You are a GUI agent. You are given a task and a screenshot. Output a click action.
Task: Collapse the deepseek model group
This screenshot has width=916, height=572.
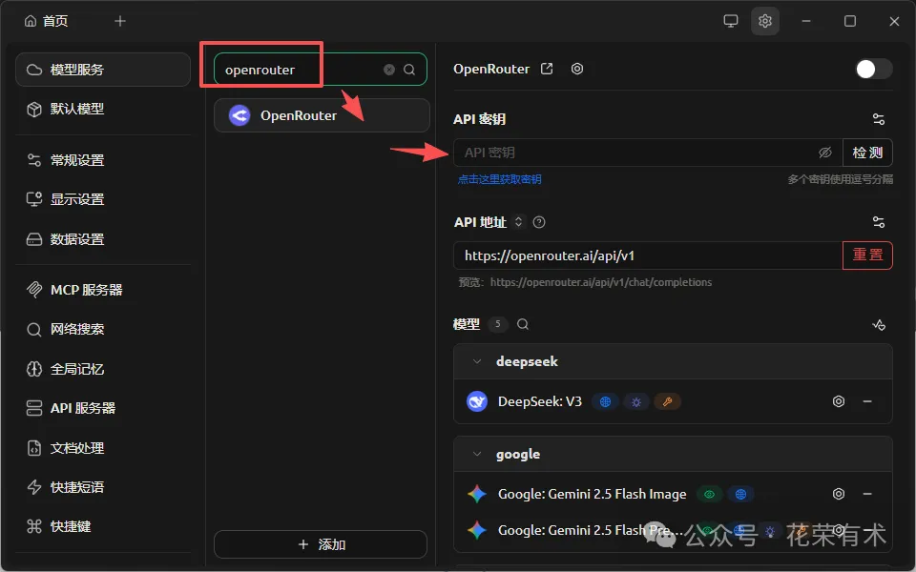[477, 361]
